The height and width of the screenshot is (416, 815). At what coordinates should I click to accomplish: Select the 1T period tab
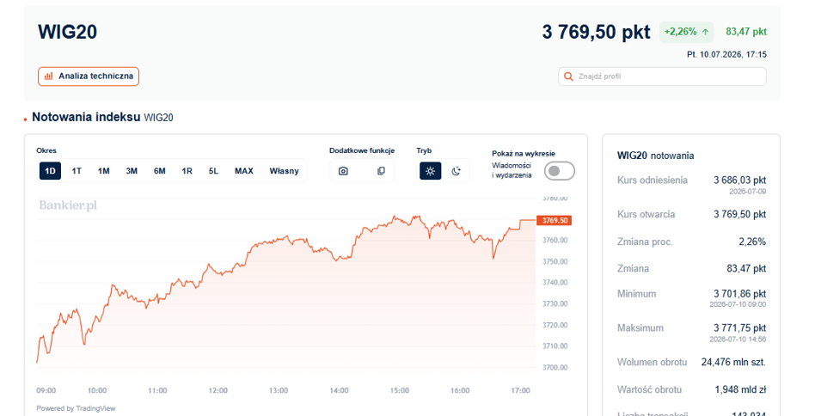coord(77,171)
